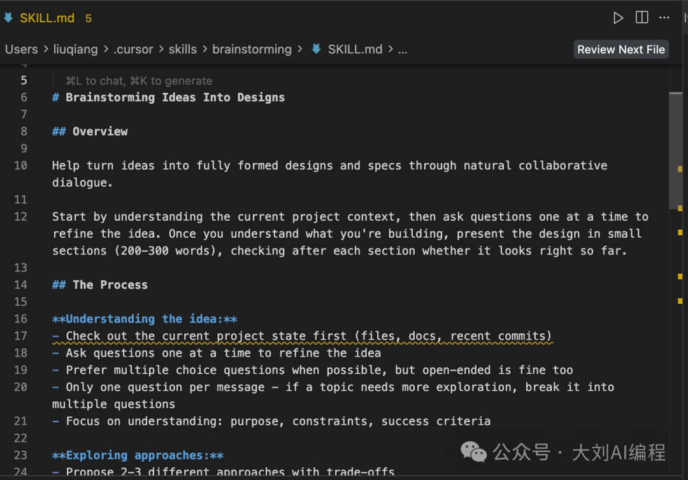Click SKILL.md in the breadcrumb path
This screenshot has width=688, height=480.
point(355,49)
